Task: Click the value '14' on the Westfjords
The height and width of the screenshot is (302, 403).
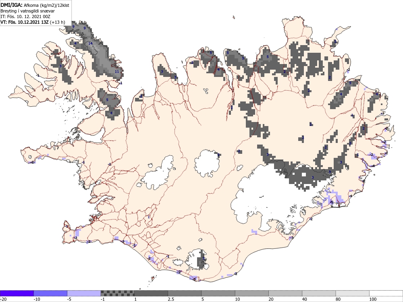Action: 90,43
